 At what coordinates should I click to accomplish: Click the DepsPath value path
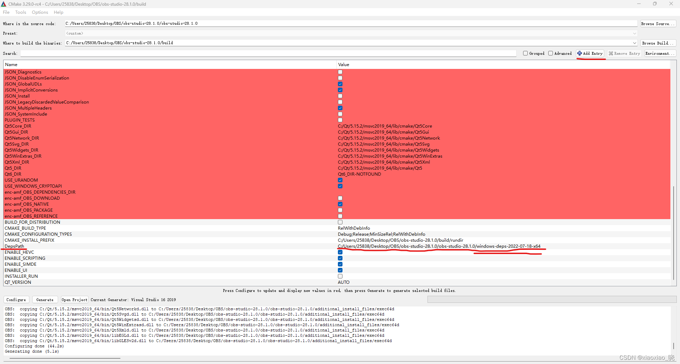coord(439,246)
